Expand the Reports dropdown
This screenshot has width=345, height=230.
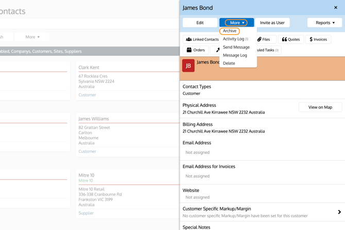tap(324, 23)
